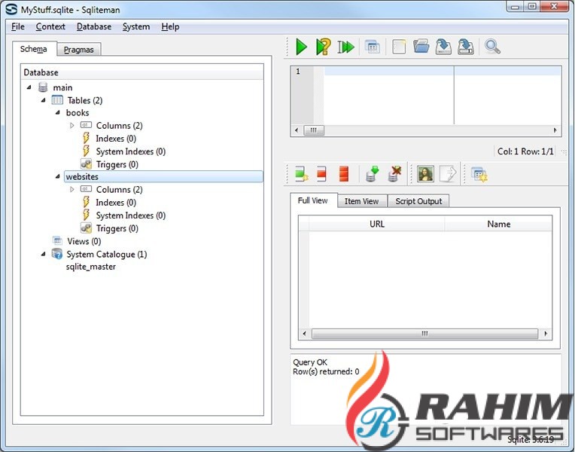The image size is (575, 452).
Task: Open the System menu
Action: point(136,27)
